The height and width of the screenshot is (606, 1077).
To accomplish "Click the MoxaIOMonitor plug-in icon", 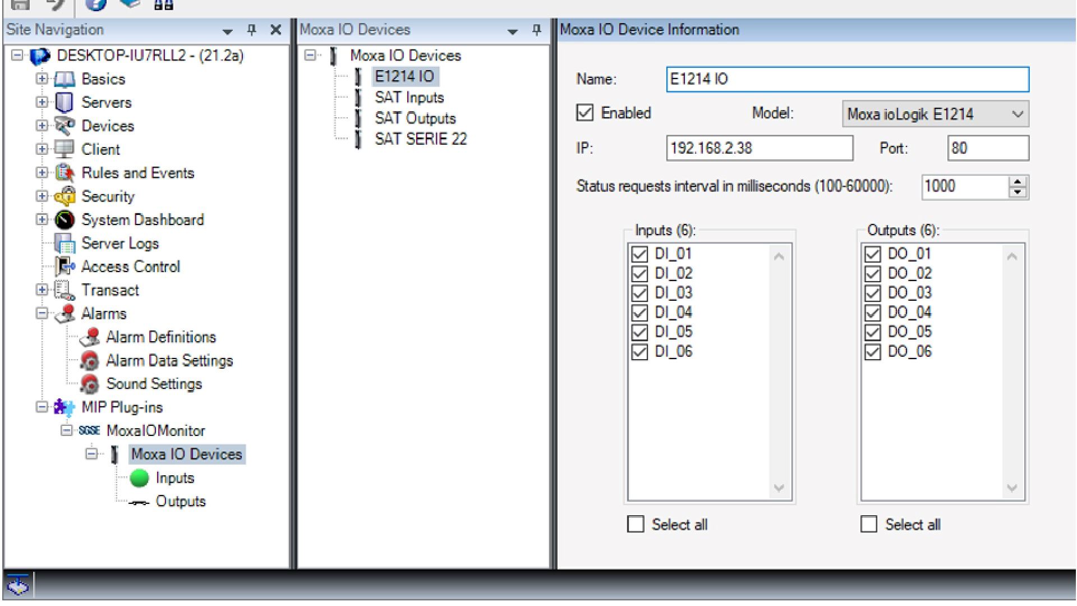I will pyautogui.click(x=89, y=431).
